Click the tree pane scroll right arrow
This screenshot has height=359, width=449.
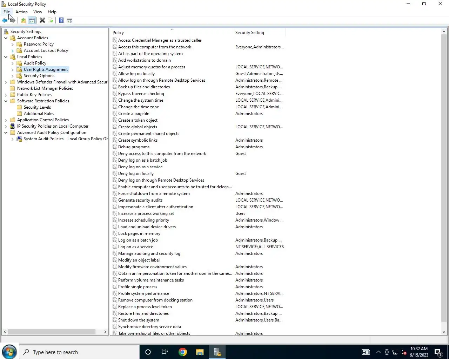pos(105,332)
